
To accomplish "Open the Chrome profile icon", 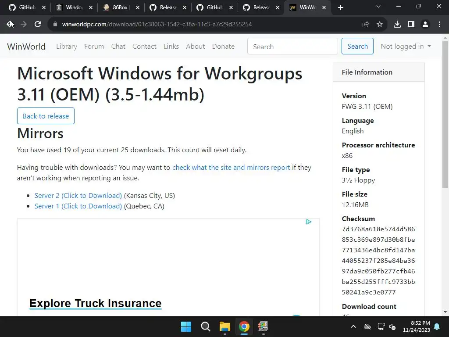I will 425,25.
